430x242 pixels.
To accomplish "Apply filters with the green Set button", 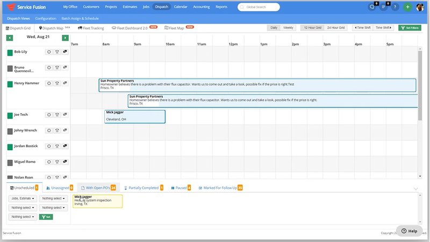I will [46, 217].
